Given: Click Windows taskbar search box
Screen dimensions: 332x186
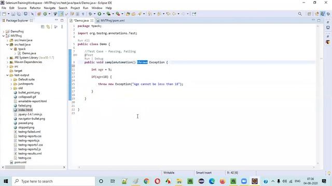Looking at the screenshot, I should click(x=53, y=181).
